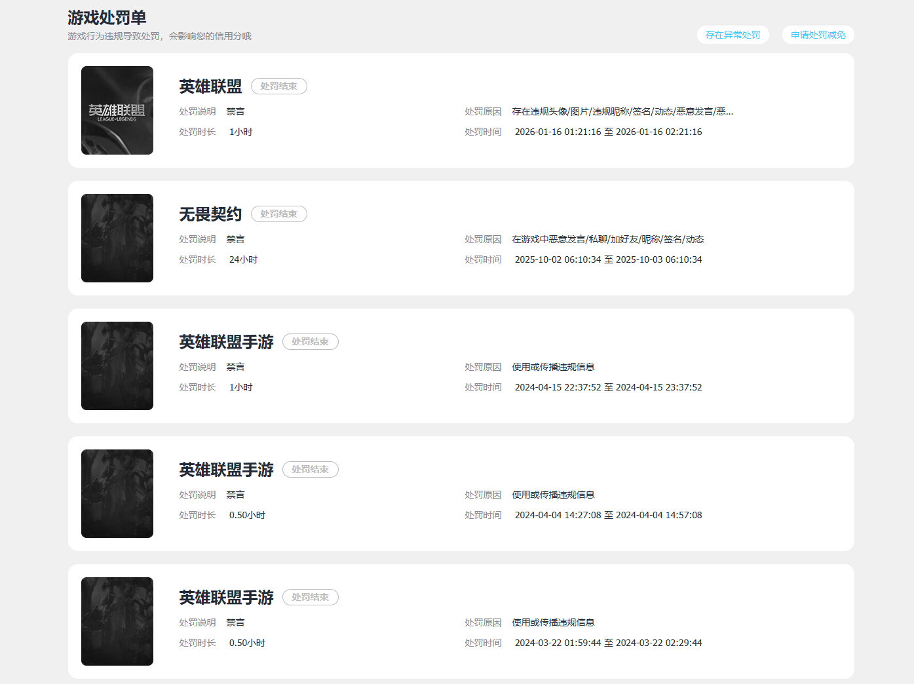Click the 游戏处罚单 page heading
This screenshot has height=684, width=914.
pyautogui.click(x=107, y=18)
